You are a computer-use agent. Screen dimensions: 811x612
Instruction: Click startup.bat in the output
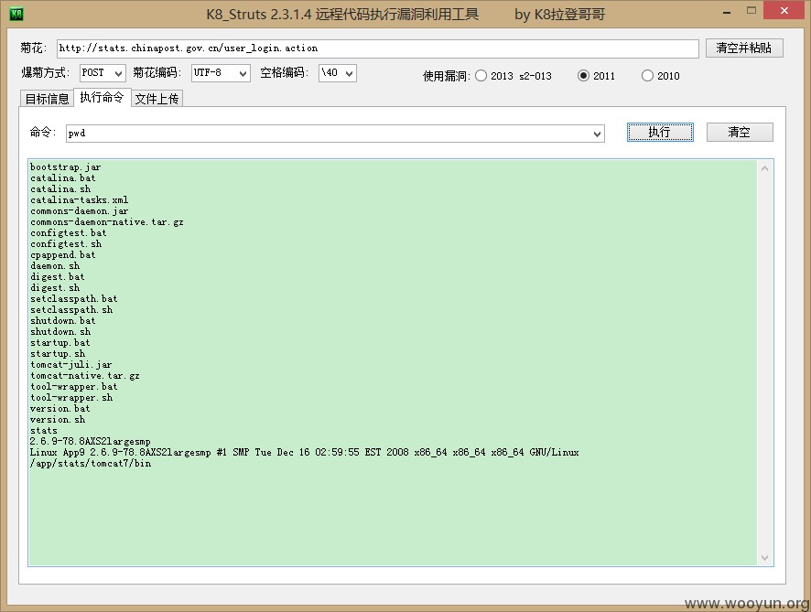(60, 342)
